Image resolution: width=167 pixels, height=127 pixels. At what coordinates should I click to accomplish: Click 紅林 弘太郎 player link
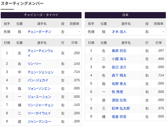[x=121, y=108]
